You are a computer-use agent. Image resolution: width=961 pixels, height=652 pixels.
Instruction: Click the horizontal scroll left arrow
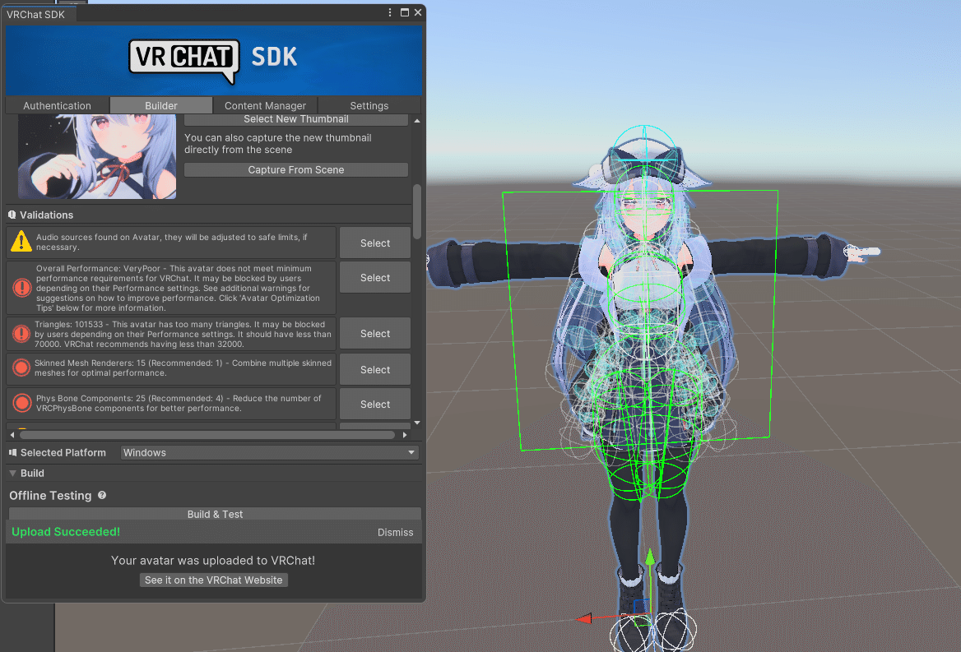click(12, 435)
